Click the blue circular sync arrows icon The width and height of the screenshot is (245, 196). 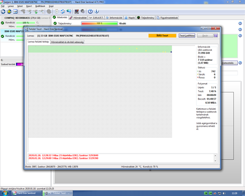[x=63, y=12]
